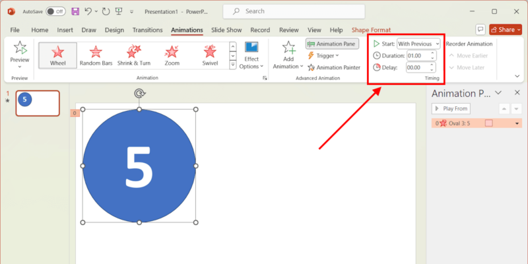
Task: Click Add Animation star icon
Action: click(288, 48)
